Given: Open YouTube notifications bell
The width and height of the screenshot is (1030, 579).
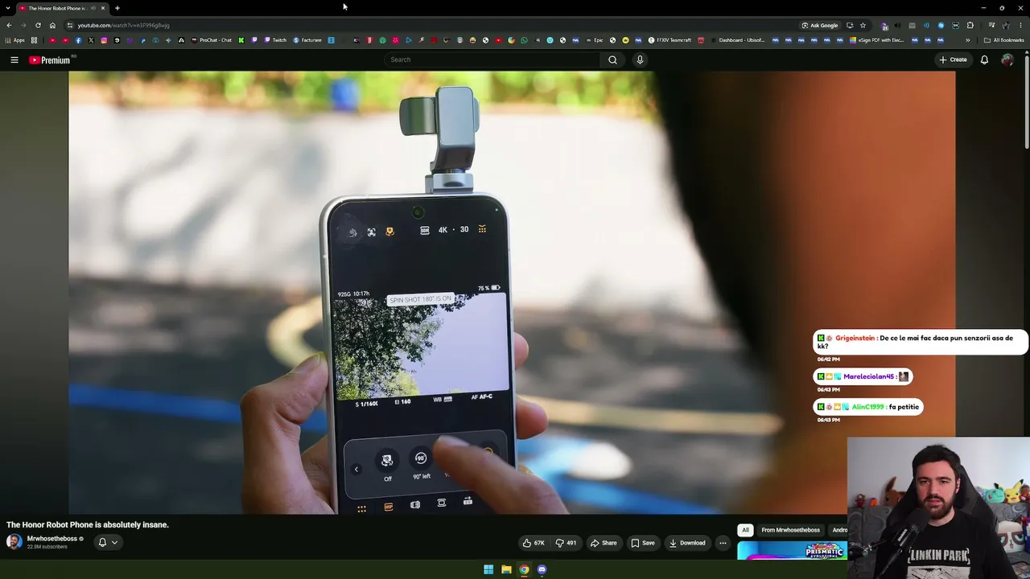Looking at the screenshot, I should coord(984,60).
